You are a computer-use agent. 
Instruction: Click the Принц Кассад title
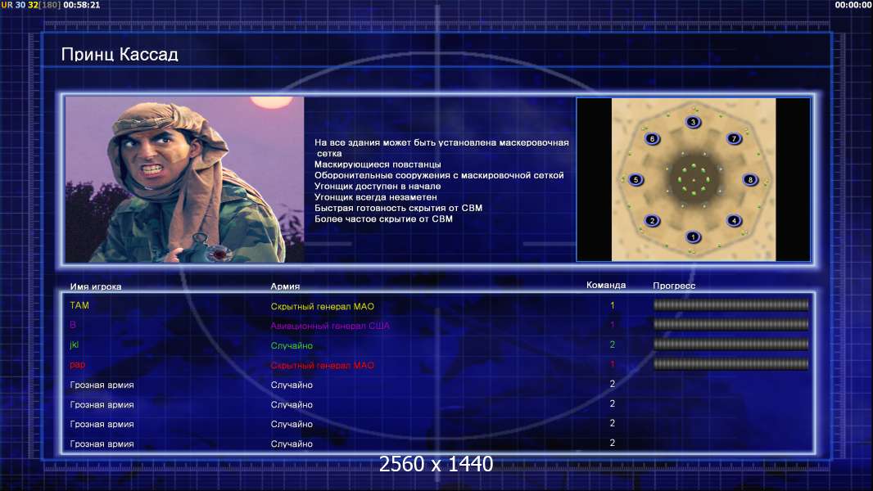pyautogui.click(x=120, y=55)
